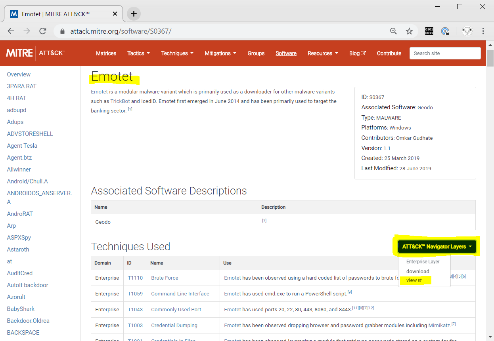
Task: Open the profile avatar icon
Action: [467, 31]
